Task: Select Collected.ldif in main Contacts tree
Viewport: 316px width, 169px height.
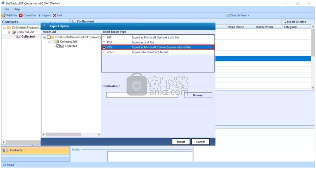Action: 25,32
